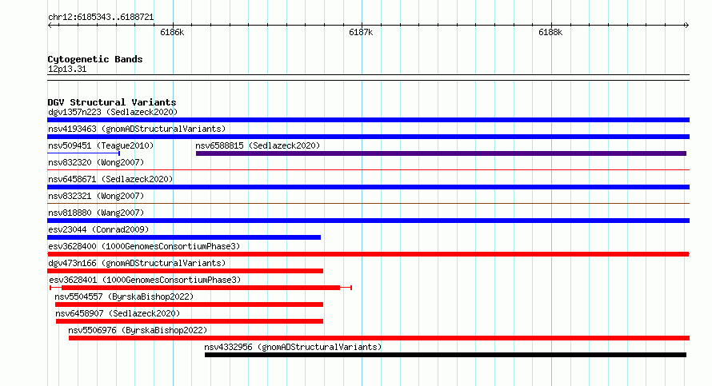Image resolution: width=712 pixels, height=386 pixels.
Task: Click the thin blue nsv509451 feature line
Action: click(x=83, y=153)
